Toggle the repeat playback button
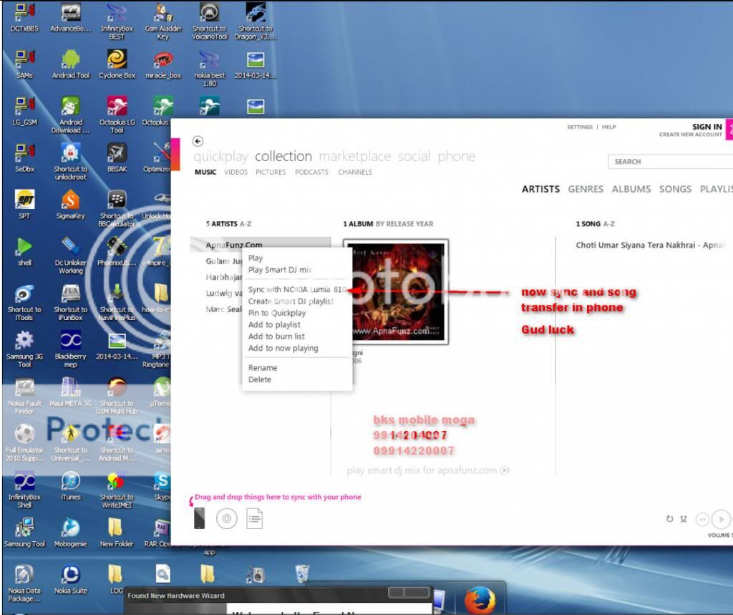733x615 pixels. tap(669, 519)
